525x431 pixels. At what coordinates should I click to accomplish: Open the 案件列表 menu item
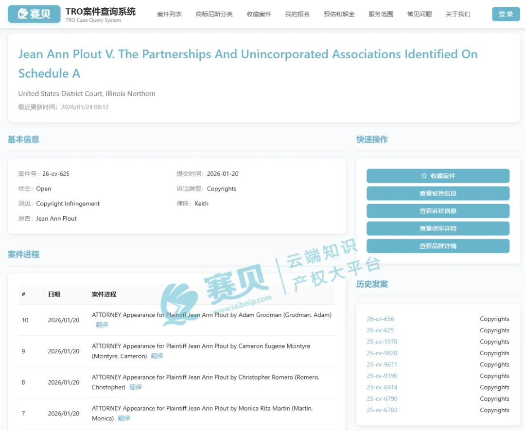(169, 14)
